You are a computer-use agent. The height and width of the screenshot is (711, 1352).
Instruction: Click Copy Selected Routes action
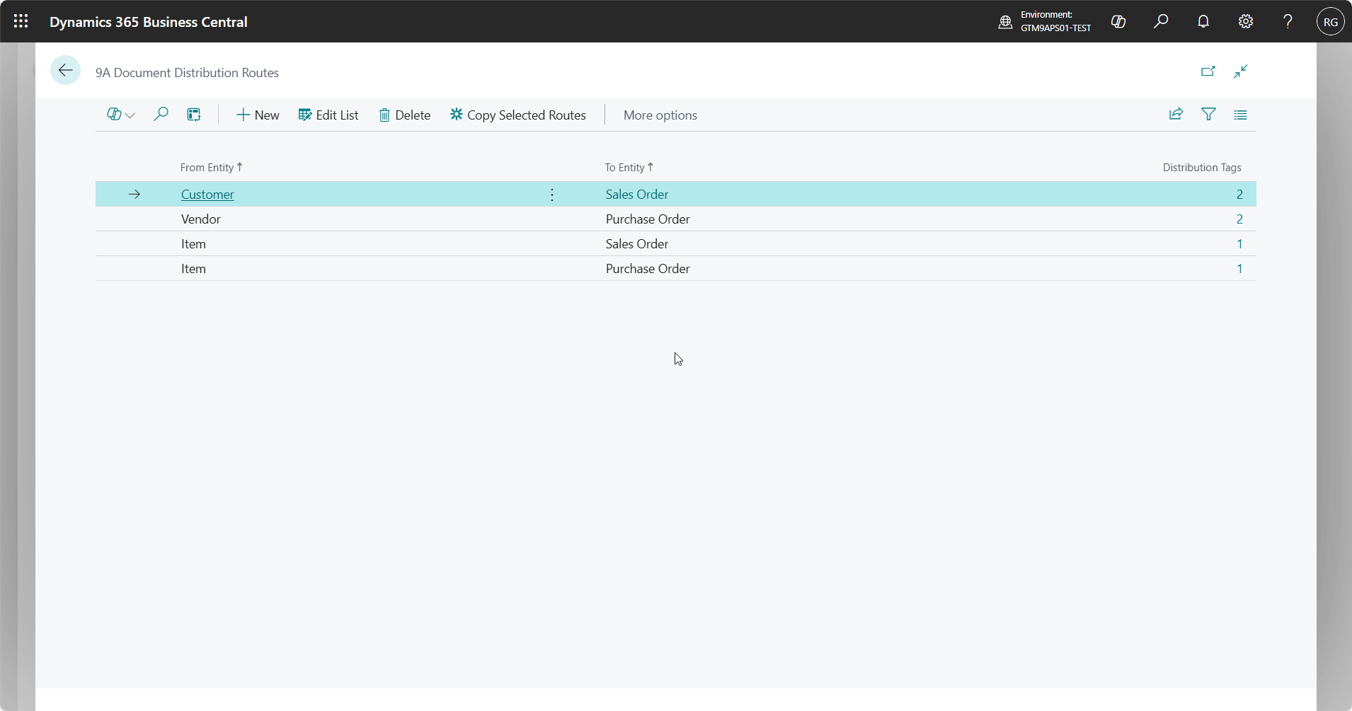tap(518, 115)
